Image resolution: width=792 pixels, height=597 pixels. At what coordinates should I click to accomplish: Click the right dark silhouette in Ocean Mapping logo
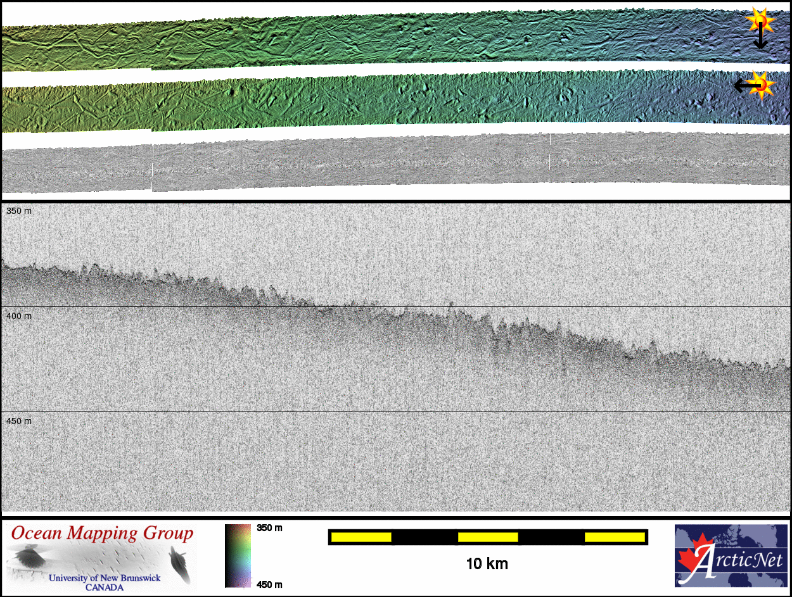point(179,563)
